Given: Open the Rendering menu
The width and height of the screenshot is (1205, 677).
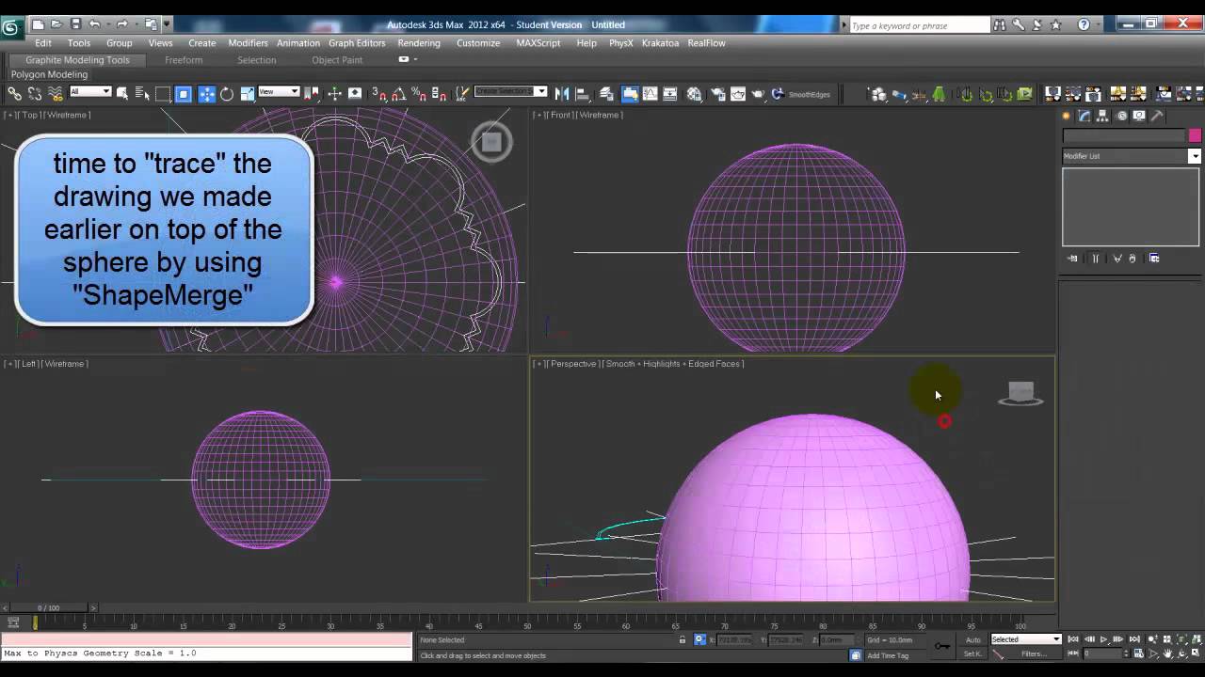Looking at the screenshot, I should (x=419, y=42).
